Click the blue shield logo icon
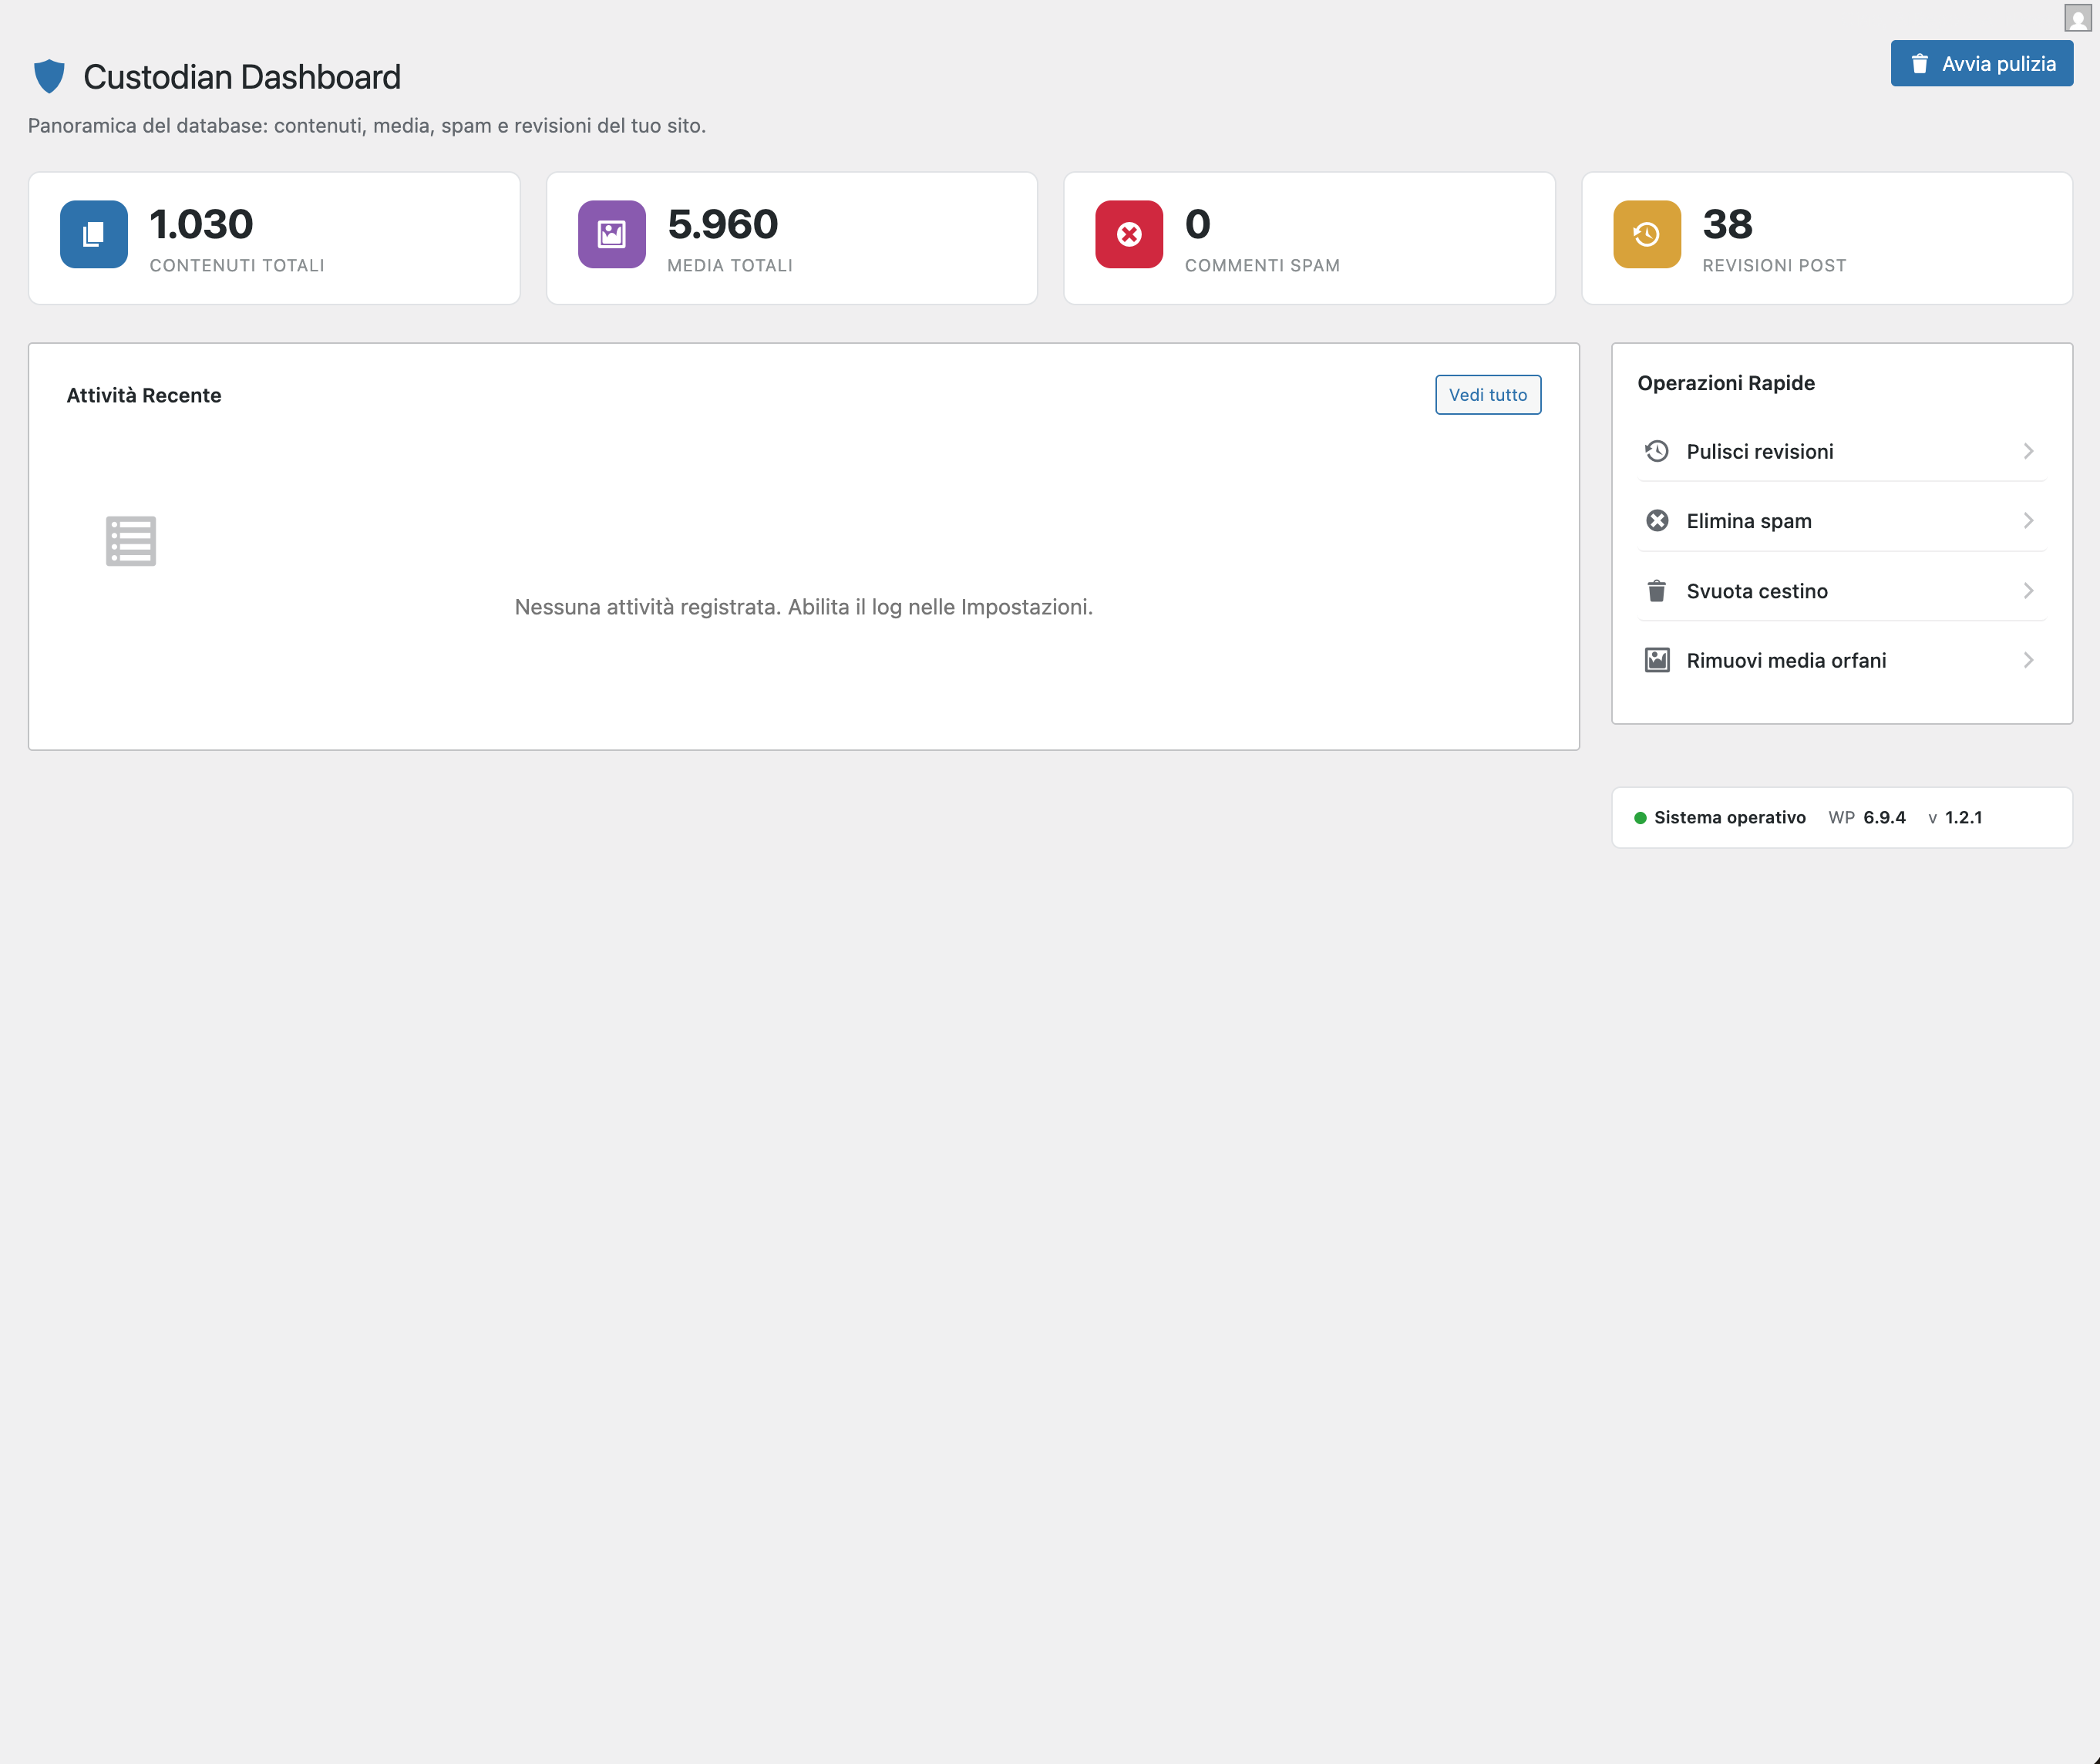Screen dimensions: 2100x1764 click(49, 77)
